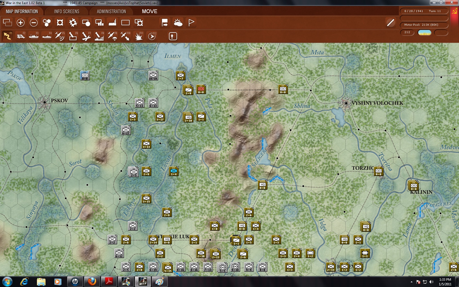
Task: Select the bomb city F8 icon
Action: 99,36
